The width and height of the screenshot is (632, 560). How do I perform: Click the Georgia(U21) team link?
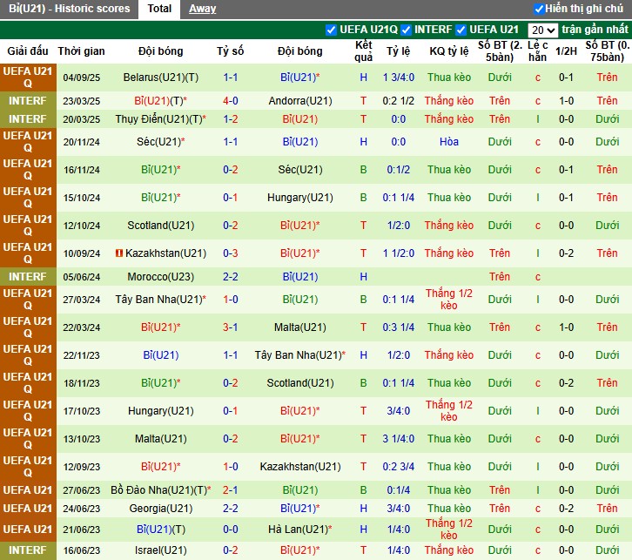click(x=161, y=509)
